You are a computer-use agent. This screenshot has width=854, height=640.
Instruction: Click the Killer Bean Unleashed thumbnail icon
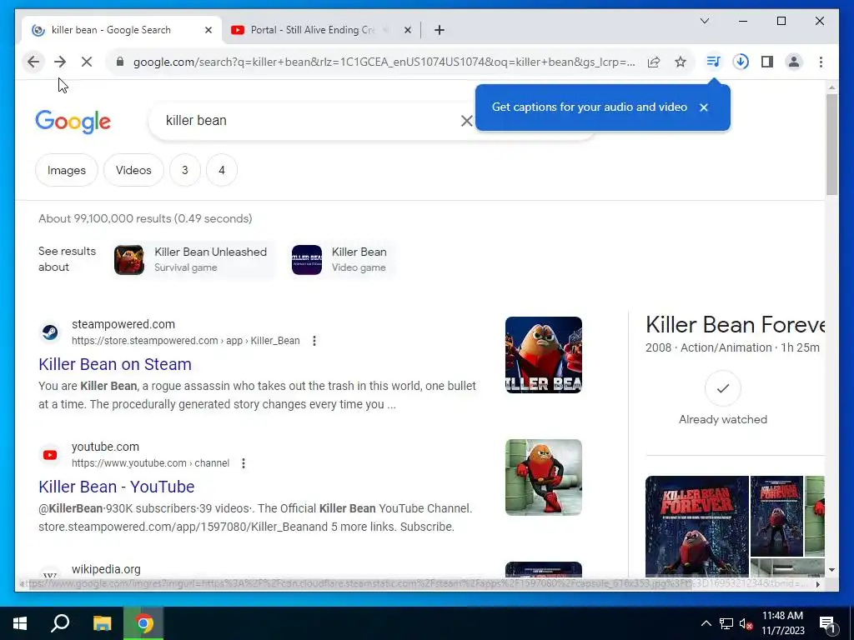(129, 260)
